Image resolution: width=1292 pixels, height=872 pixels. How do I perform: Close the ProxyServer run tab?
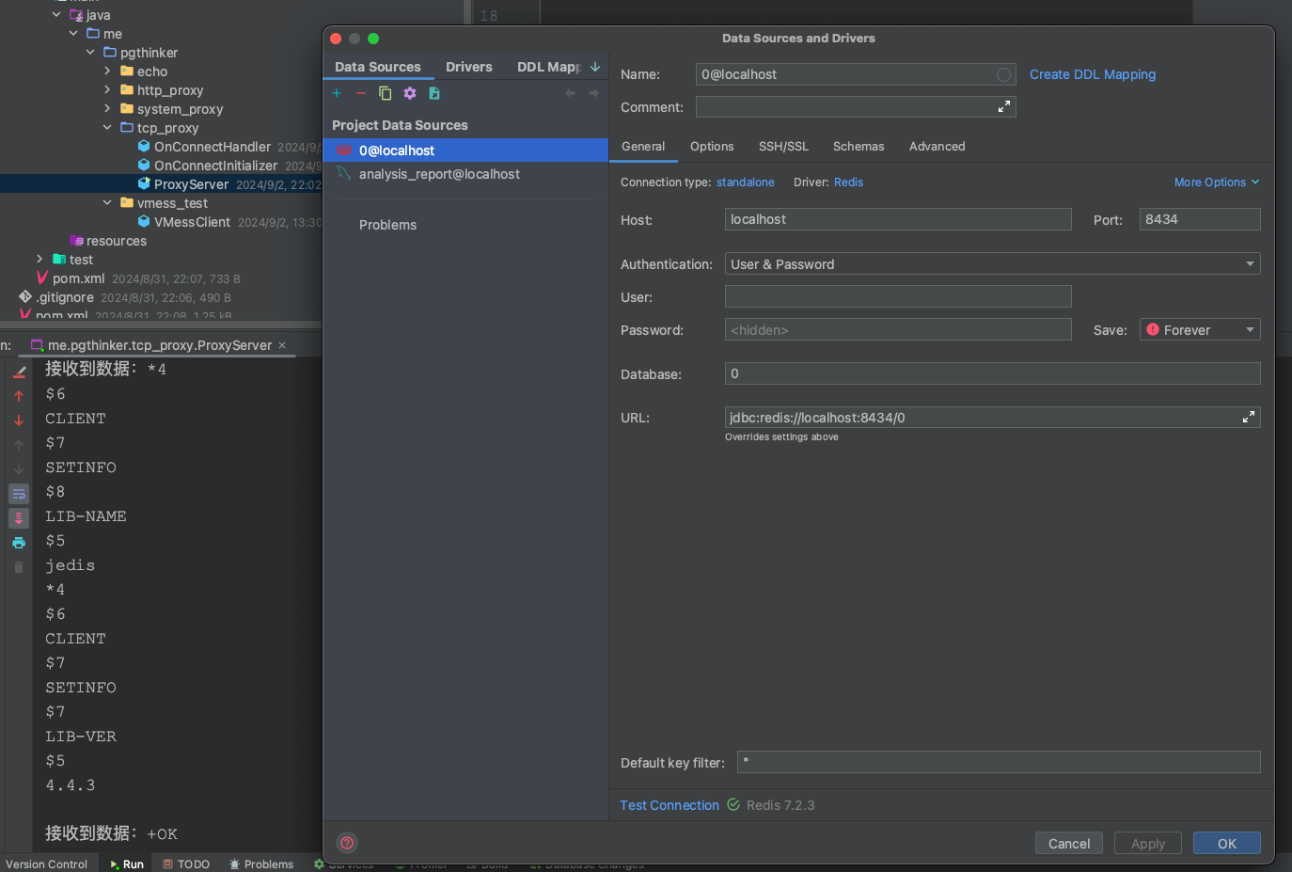pos(282,345)
